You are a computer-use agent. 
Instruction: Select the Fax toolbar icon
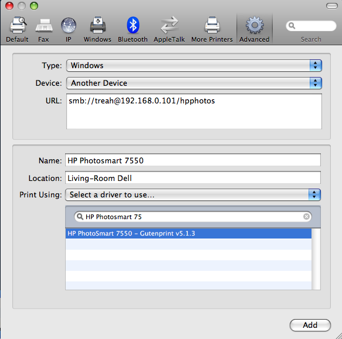pos(43,25)
